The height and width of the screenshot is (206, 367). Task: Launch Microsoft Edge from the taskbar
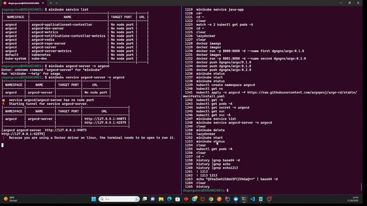169,199
